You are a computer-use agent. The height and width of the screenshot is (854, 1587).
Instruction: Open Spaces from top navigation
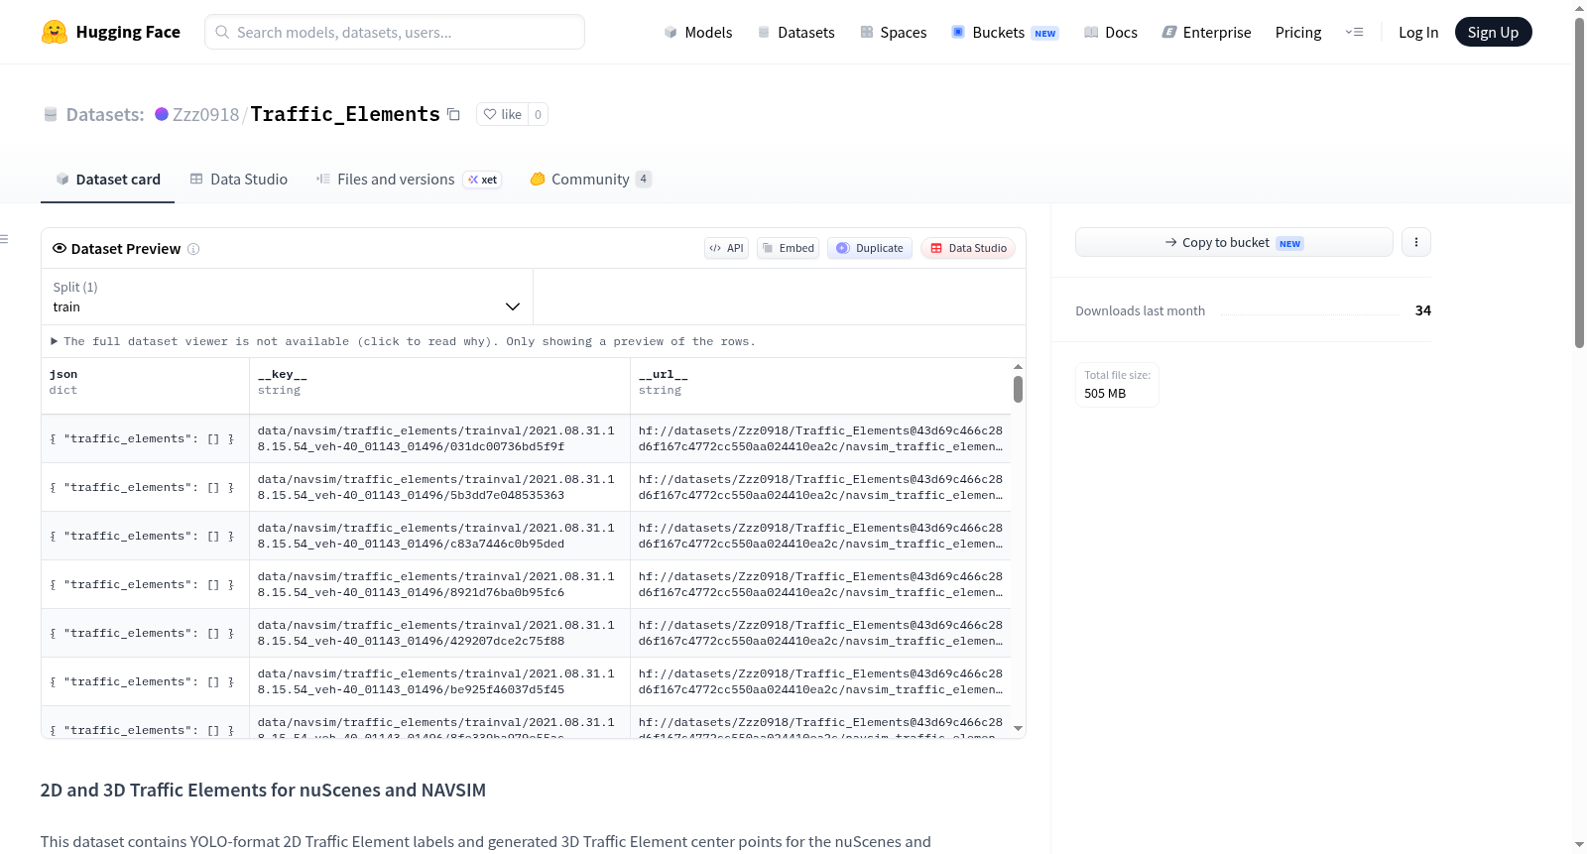[x=893, y=33]
